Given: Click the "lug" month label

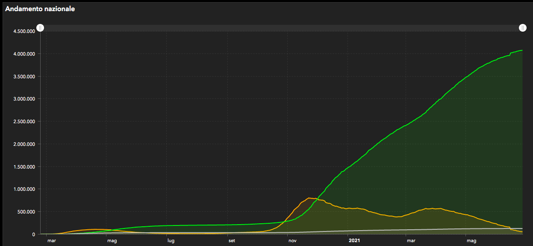Looking at the screenshot, I should 171,241.
